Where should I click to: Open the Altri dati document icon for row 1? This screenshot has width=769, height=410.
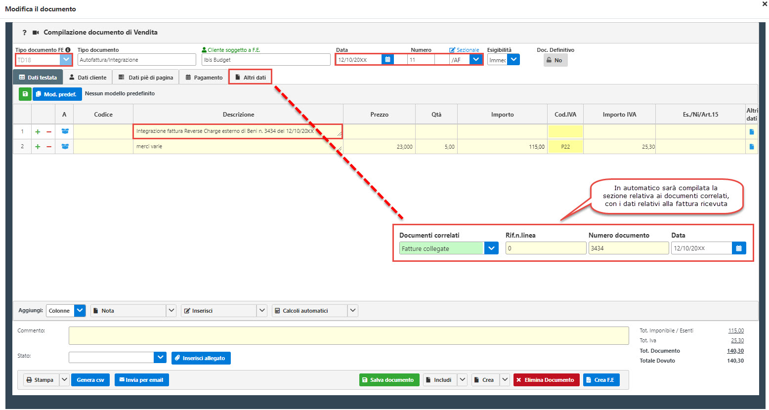752,132
